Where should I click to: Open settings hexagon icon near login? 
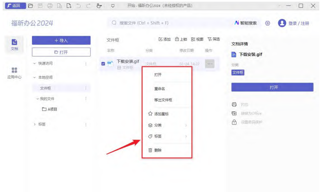point(268,23)
